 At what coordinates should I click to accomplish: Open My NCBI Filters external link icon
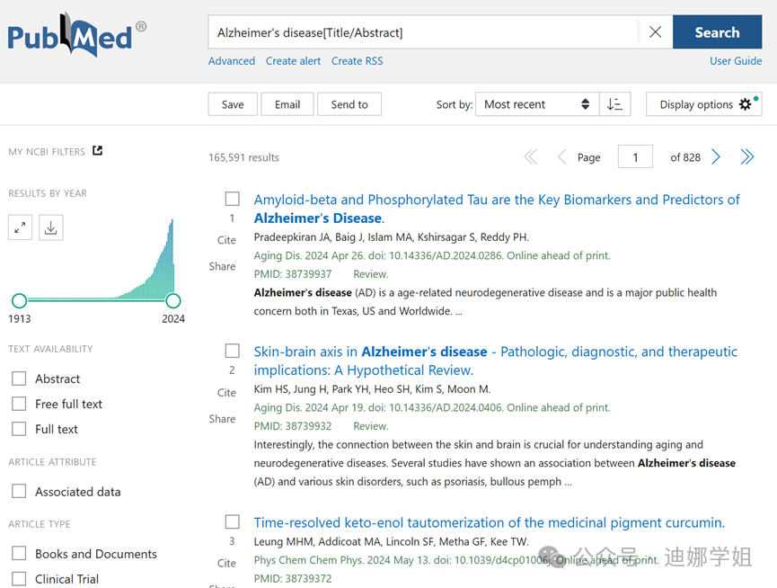(98, 151)
